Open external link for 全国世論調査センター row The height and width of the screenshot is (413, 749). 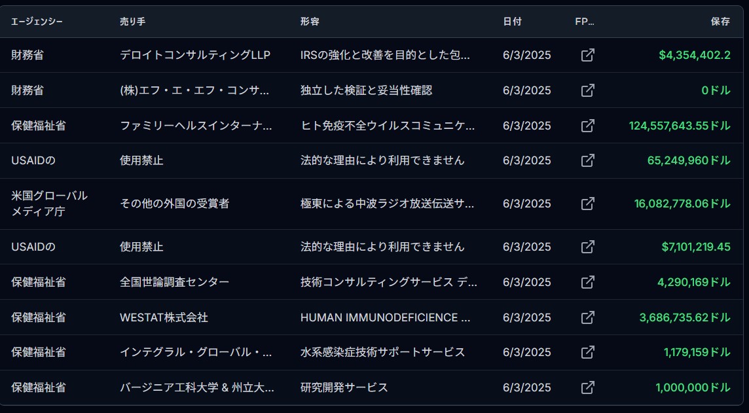click(x=587, y=282)
